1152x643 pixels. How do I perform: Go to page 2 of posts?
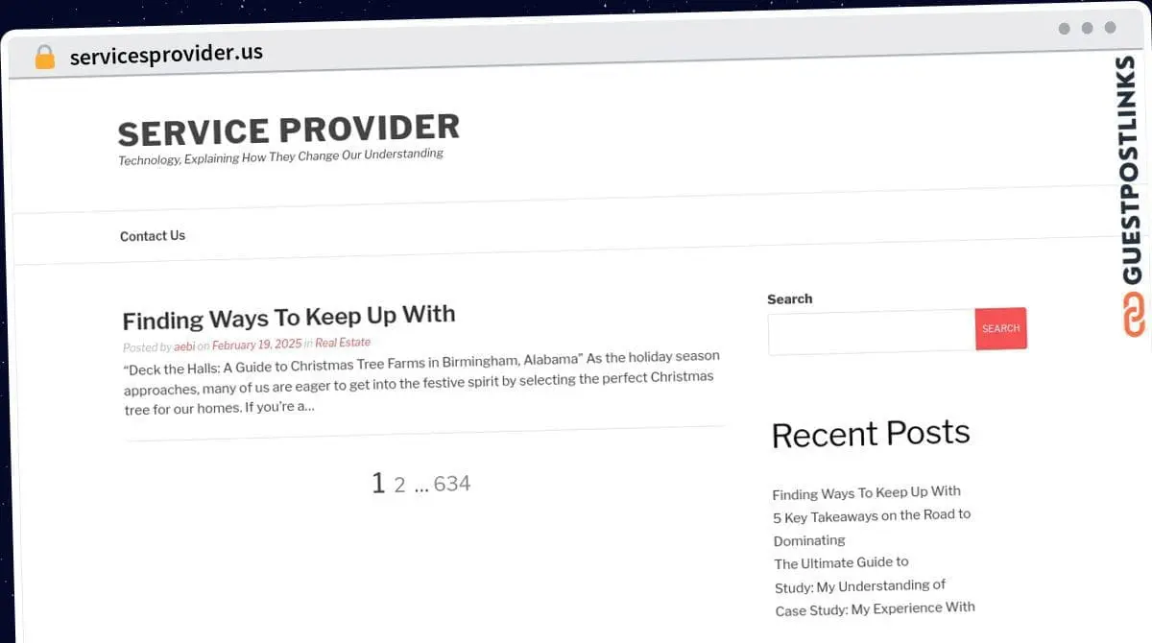(400, 485)
